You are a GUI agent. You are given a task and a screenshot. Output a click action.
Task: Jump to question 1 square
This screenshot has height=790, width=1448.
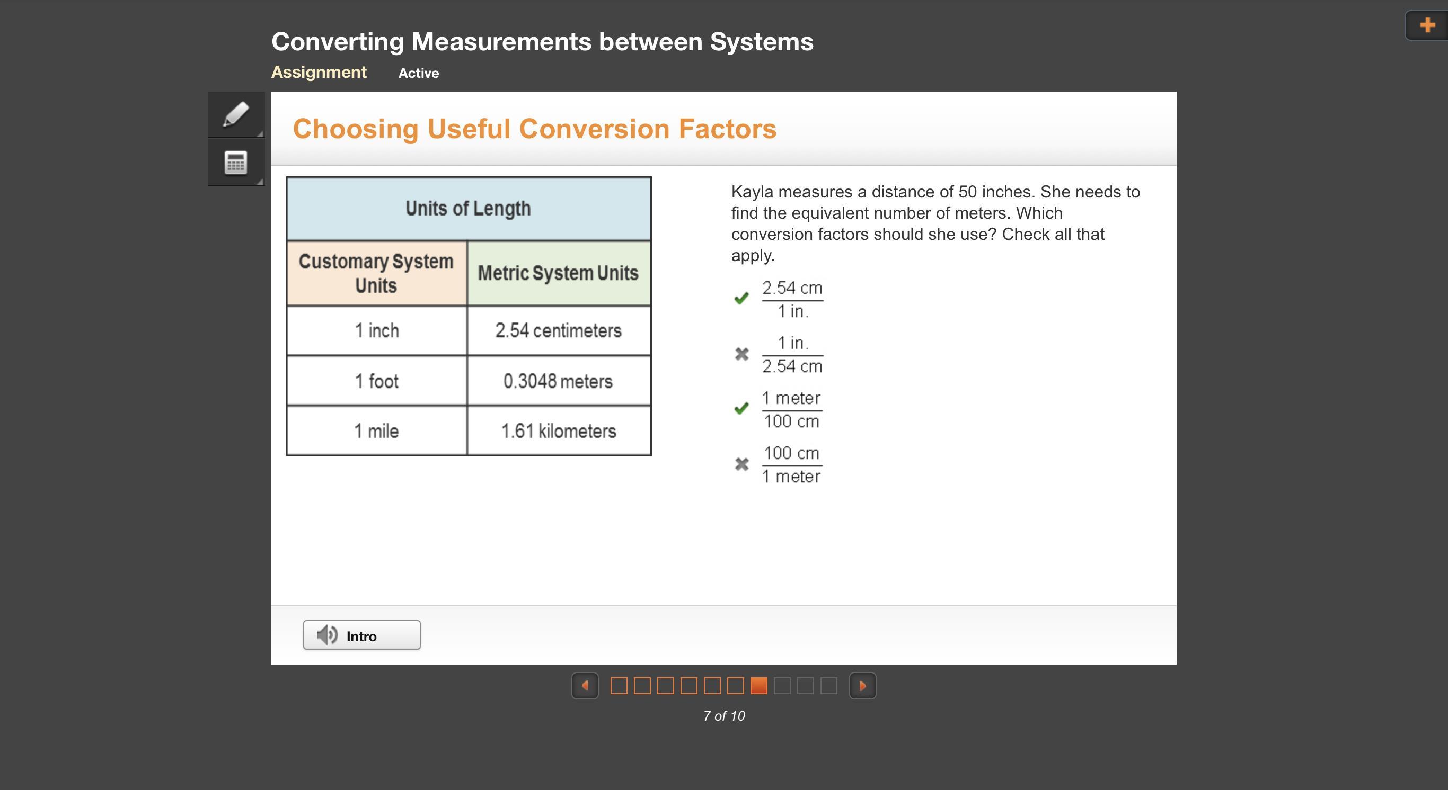(x=619, y=686)
